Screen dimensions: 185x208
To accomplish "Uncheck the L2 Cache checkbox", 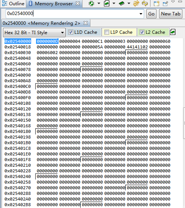I will (x=142, y=32).
